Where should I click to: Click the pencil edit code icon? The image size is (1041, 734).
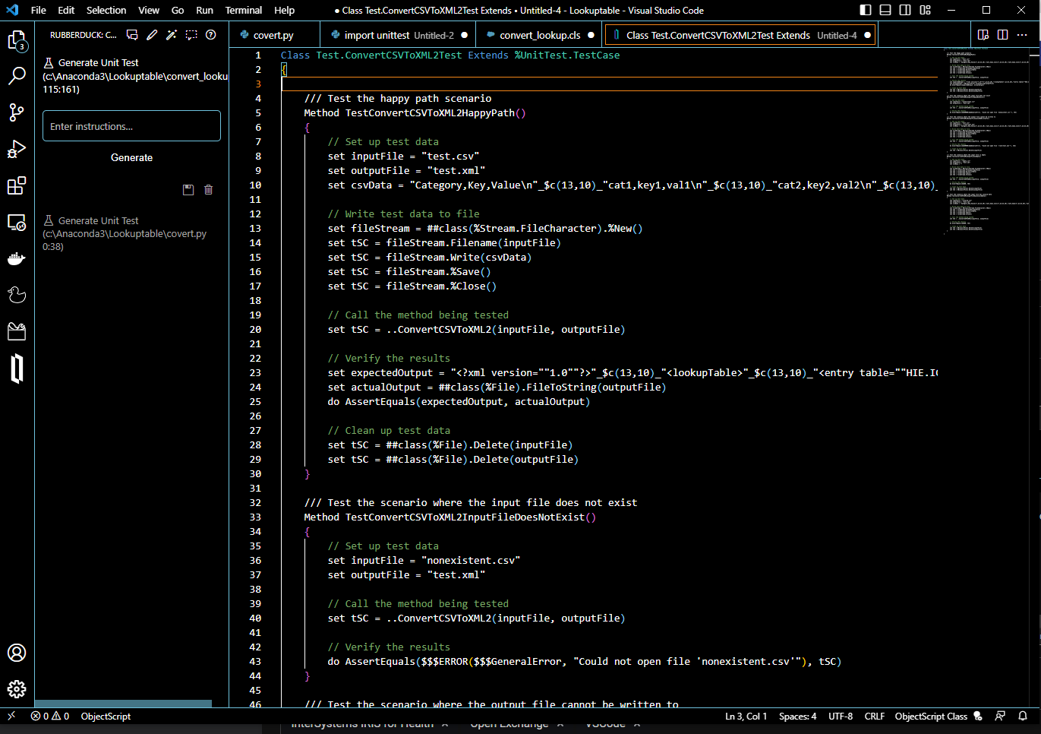(x=152, y=35)
